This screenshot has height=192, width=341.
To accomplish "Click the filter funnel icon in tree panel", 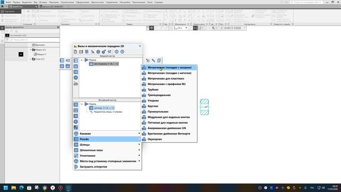I will coord(7,40).
